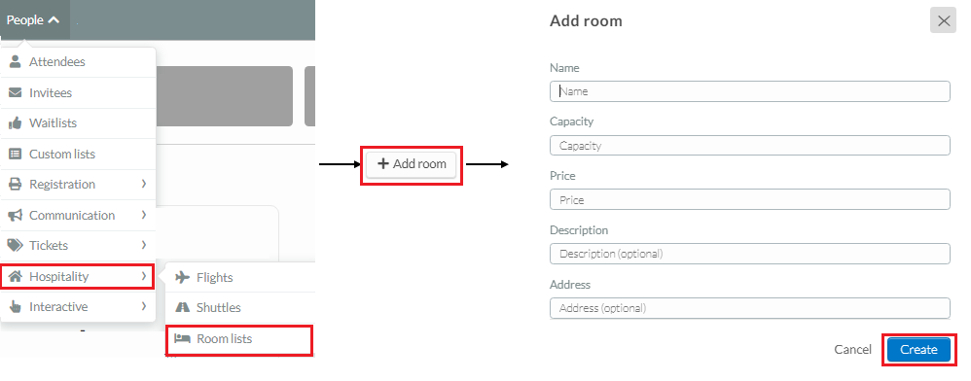Image resolution: width=971 pixels, height=381 pixels.
Task: Focus the Capacity input field
Action: tap(750, 146)
